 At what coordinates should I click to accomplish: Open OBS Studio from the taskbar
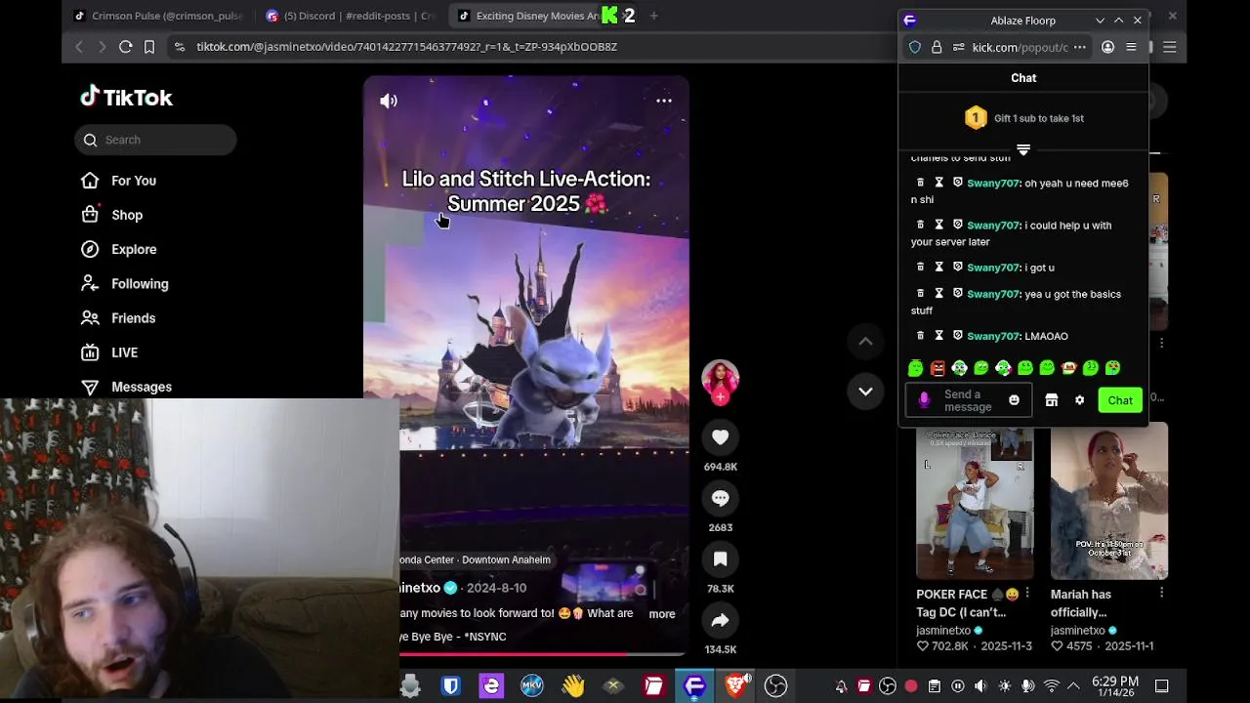tap(775, 686)
